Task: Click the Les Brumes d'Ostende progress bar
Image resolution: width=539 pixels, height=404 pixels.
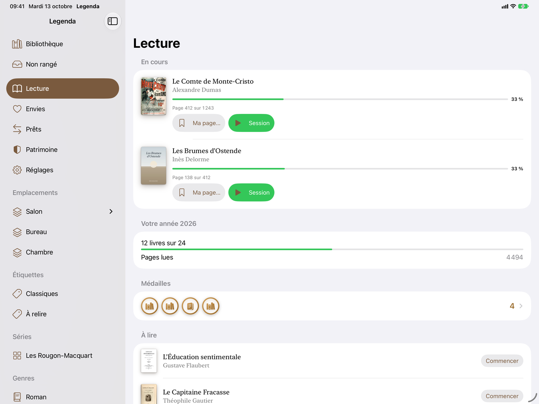Action: point(340,169)
